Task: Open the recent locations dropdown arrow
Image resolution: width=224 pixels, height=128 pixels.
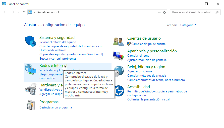Action: point(18,12)
